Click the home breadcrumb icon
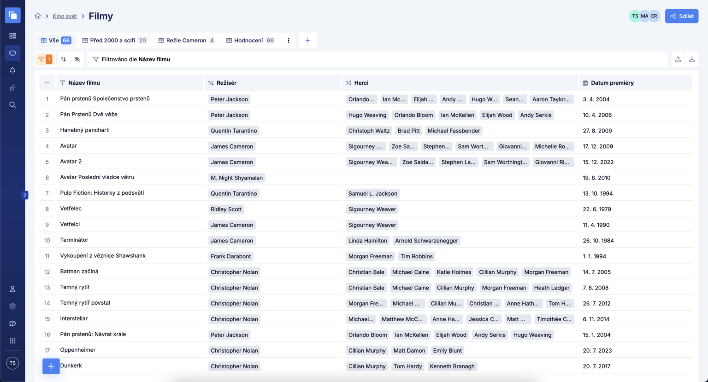This screenshot has height=382, width=708. pyautogui.click(x=38, y=16)
